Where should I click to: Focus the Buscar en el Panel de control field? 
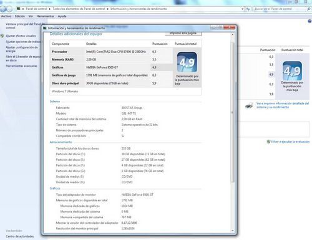coord(280,9)
